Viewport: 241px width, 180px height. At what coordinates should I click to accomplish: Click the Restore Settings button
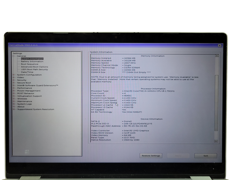point(151,156)
